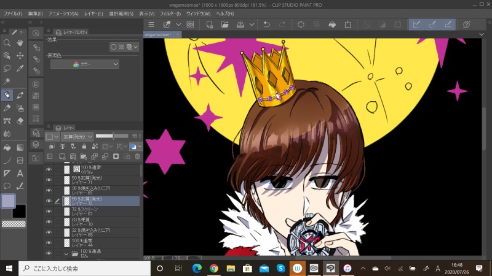Switch to the wagamaomao canvas tab
The height and width of the screenshot is (276, 492).
(x=158, y=35)
